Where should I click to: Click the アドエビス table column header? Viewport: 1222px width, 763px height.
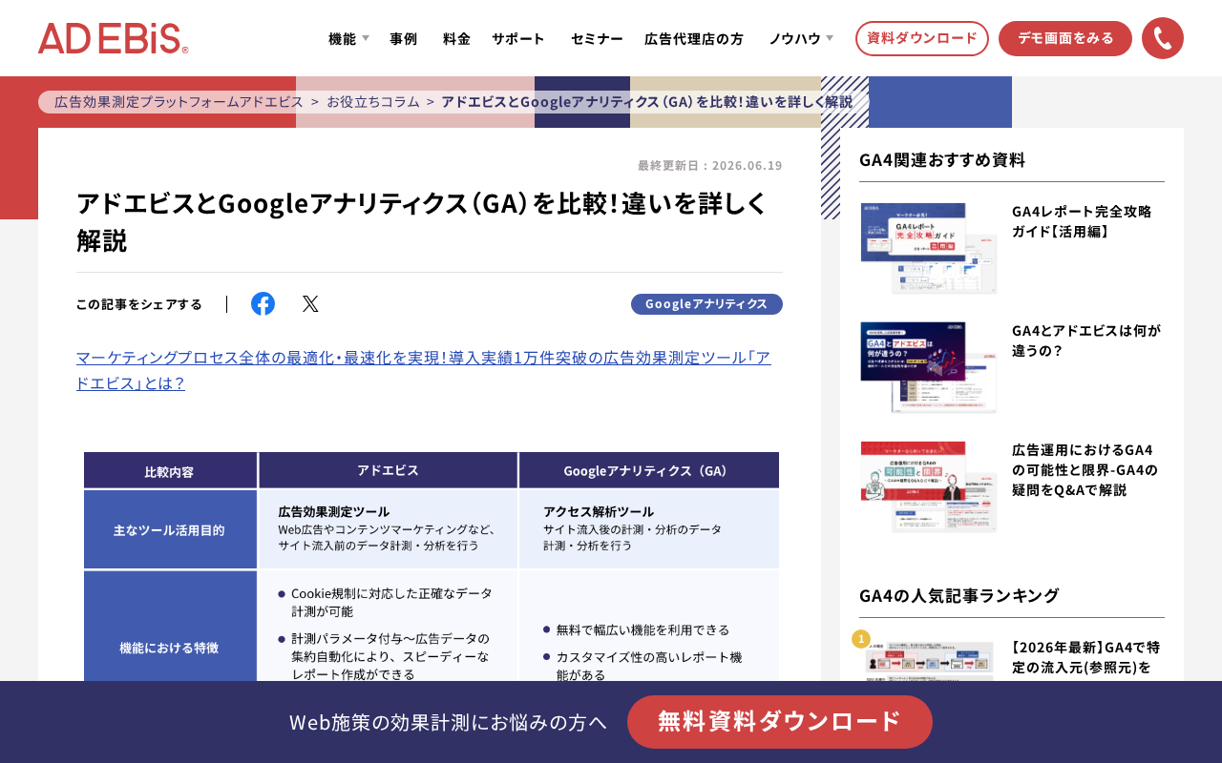[388, 470]
